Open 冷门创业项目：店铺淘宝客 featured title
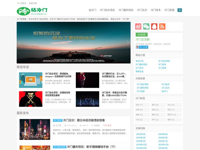The height and width of the screenshot is (150, 200). pos(58,94)
